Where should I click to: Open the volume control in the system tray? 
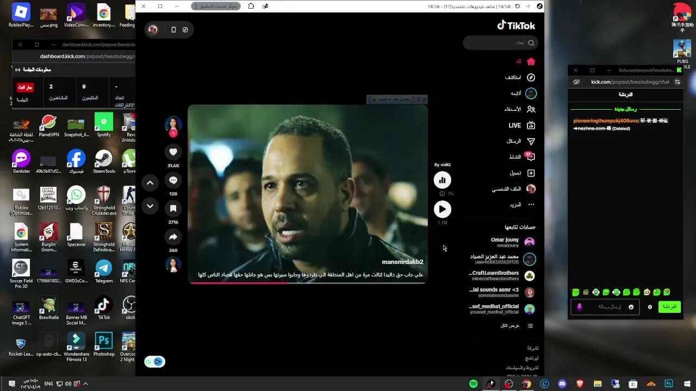tap(68, 383)
